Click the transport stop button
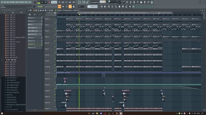The width and height of the screenshot is (206, 115). pyautogui.click(x=46, y=2)
